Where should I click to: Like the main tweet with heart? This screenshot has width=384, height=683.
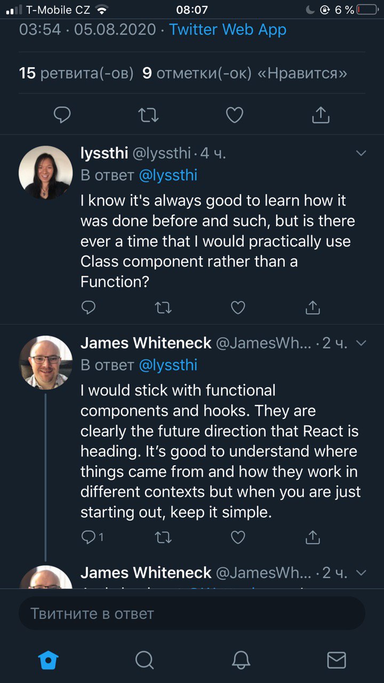point(235,115)
